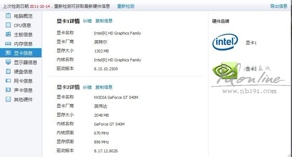Open the 电脑概览 section

[x=23, y=16]
